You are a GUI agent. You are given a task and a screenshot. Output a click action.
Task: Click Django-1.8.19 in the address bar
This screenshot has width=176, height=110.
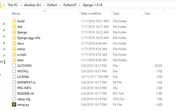click(92, 5)
